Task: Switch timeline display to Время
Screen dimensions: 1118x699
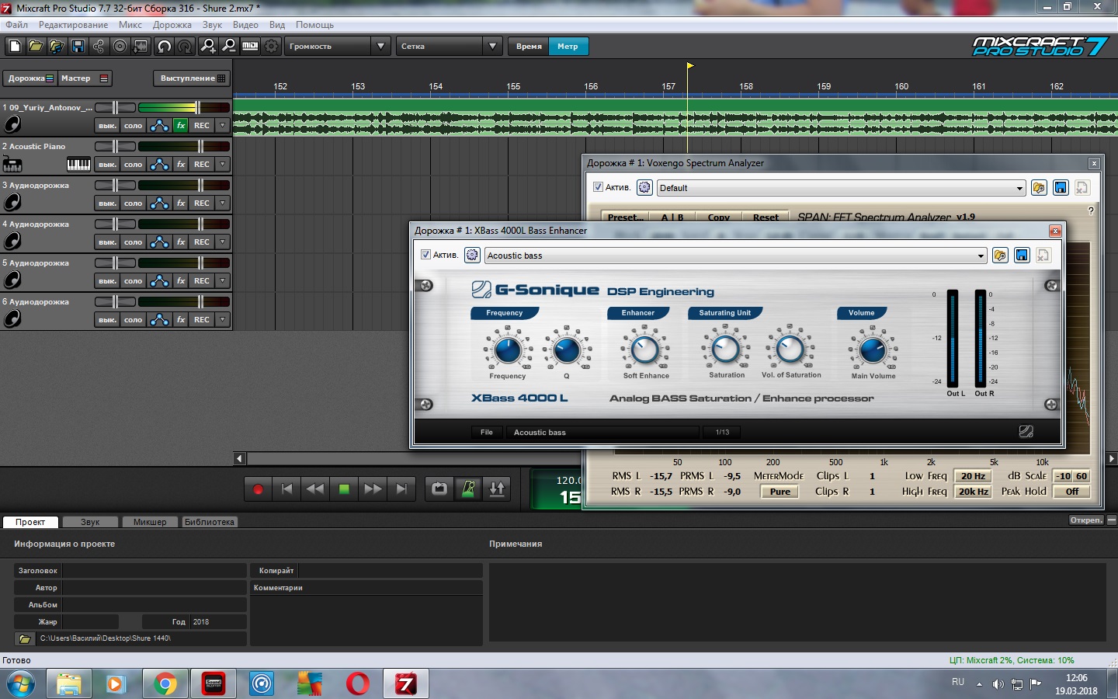Action: point(529,47)
